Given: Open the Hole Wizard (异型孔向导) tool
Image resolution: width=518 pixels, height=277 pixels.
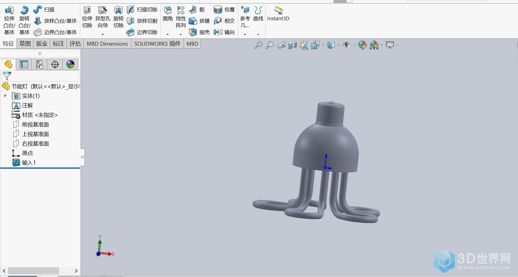Looking at the screenshot, I should tap(103, 17).
